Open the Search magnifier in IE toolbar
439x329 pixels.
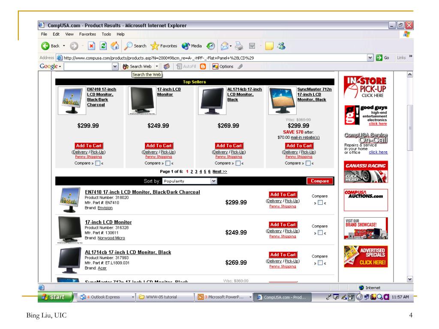[x=135, y=46]
